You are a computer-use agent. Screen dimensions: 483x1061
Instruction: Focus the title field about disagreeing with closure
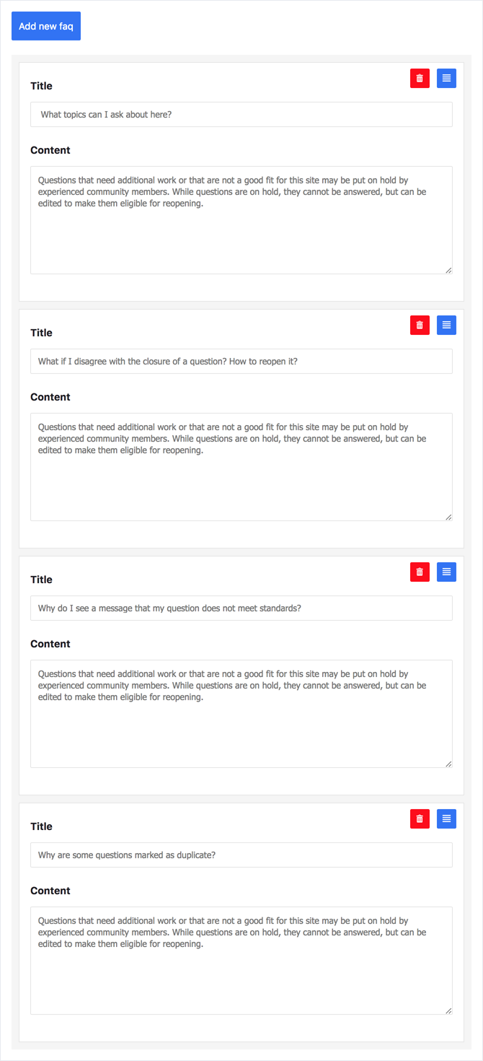[241, 361]
